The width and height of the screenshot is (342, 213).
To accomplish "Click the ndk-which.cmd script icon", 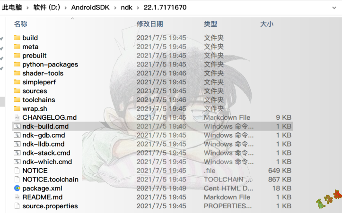I will coord(17,162).
